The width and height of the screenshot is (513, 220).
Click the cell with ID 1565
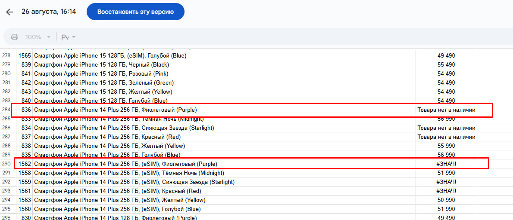[25, 55]
